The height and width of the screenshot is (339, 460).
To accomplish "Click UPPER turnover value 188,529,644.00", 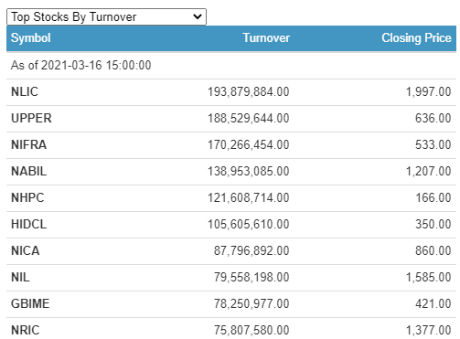I will pyautogui.click(x=249, y=118).
